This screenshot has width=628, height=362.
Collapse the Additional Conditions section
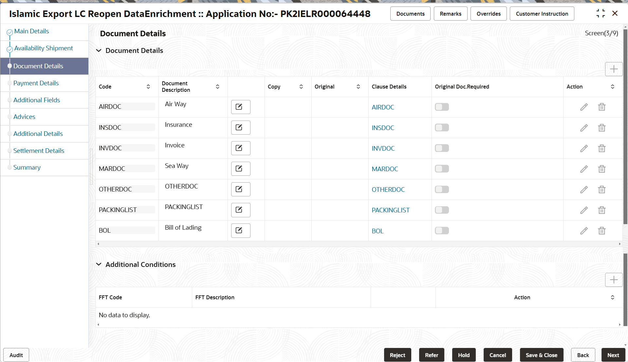pos(99,264)
